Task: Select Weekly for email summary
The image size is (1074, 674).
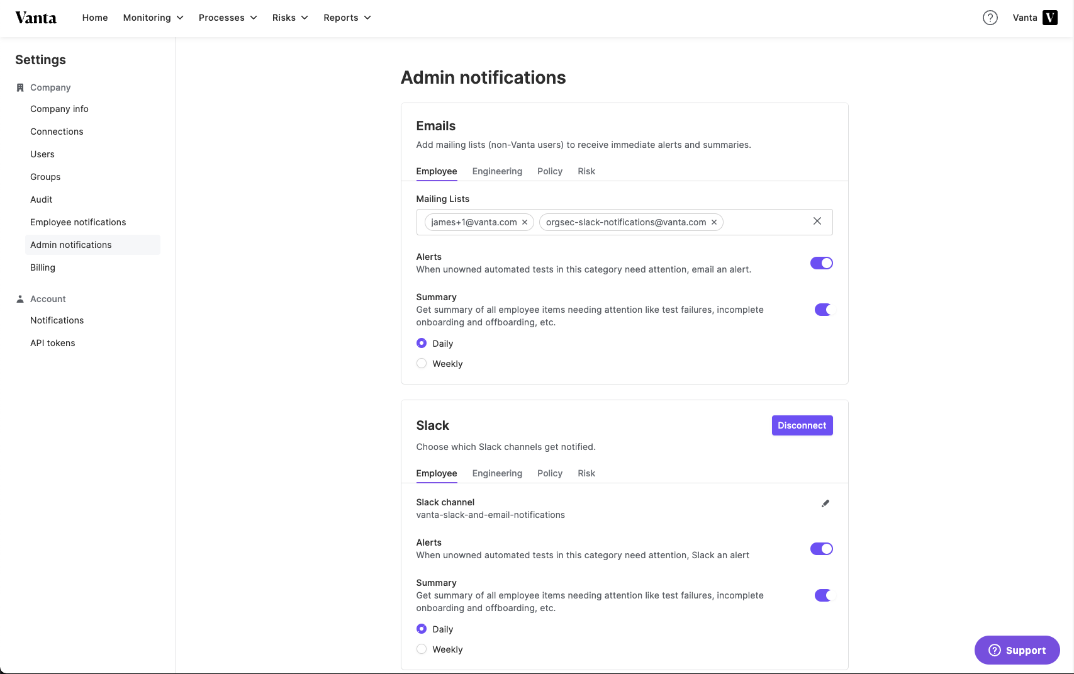Action: click(x=422, y=363)
